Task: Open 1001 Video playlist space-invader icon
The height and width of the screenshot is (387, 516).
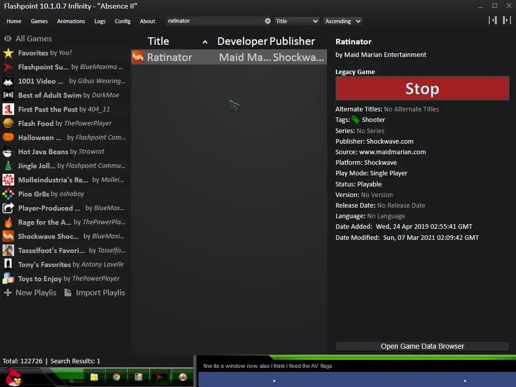Action: pos(8,81)
